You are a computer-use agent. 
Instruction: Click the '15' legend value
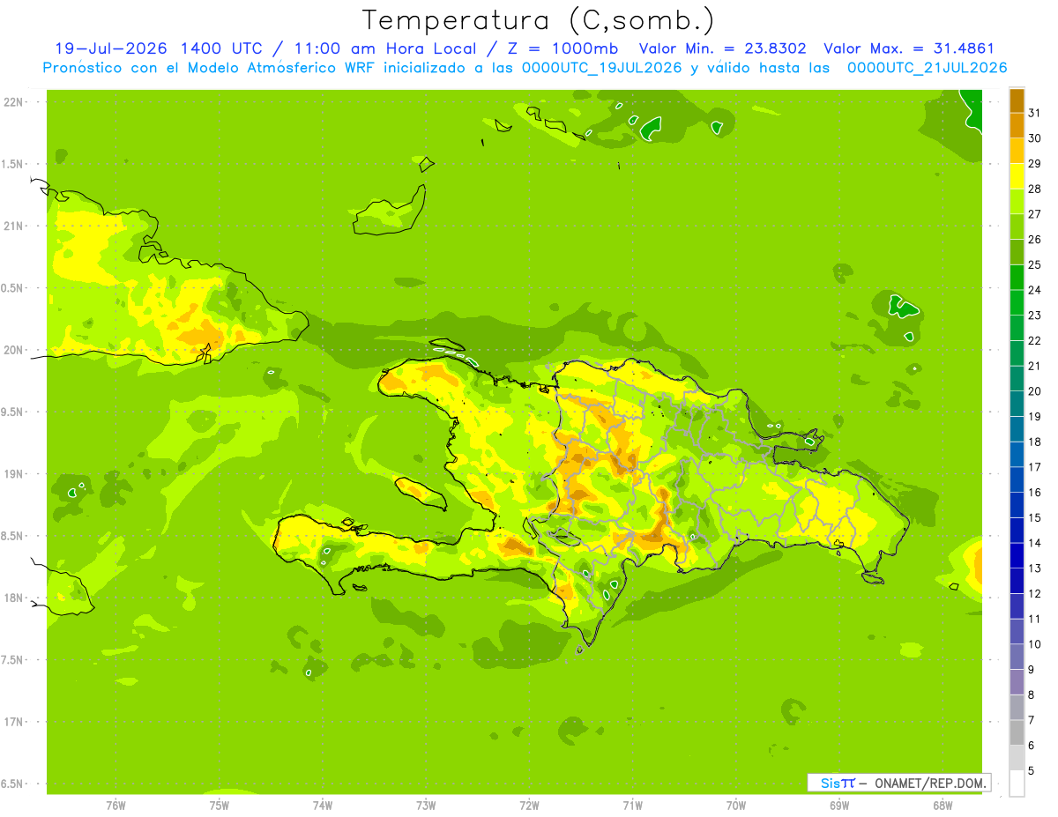click(1035, 517)
